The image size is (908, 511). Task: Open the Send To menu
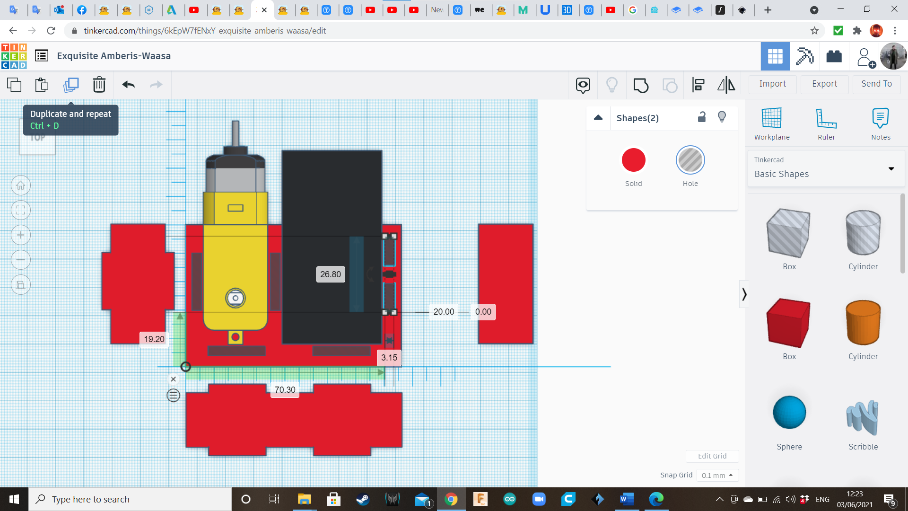coord(876,84)
